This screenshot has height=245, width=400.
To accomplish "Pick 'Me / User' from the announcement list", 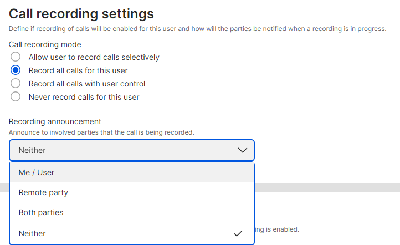I will pyautogui.click(x=37, y=172).
